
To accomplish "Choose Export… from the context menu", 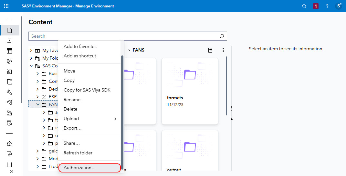I will (89, 128).
